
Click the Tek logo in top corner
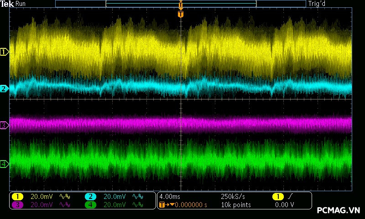click(8, 4)
